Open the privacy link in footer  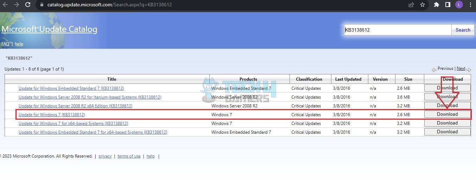tap(105, 156)
